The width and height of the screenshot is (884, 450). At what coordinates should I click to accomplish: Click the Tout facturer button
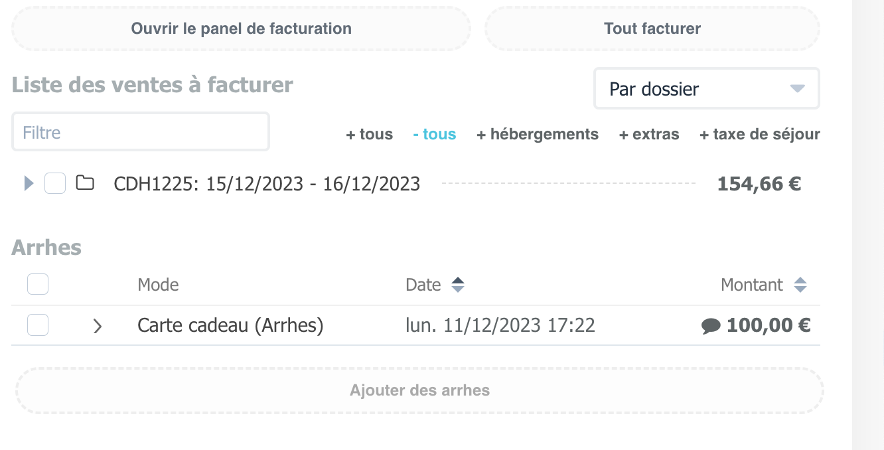(x=652, y=29)
